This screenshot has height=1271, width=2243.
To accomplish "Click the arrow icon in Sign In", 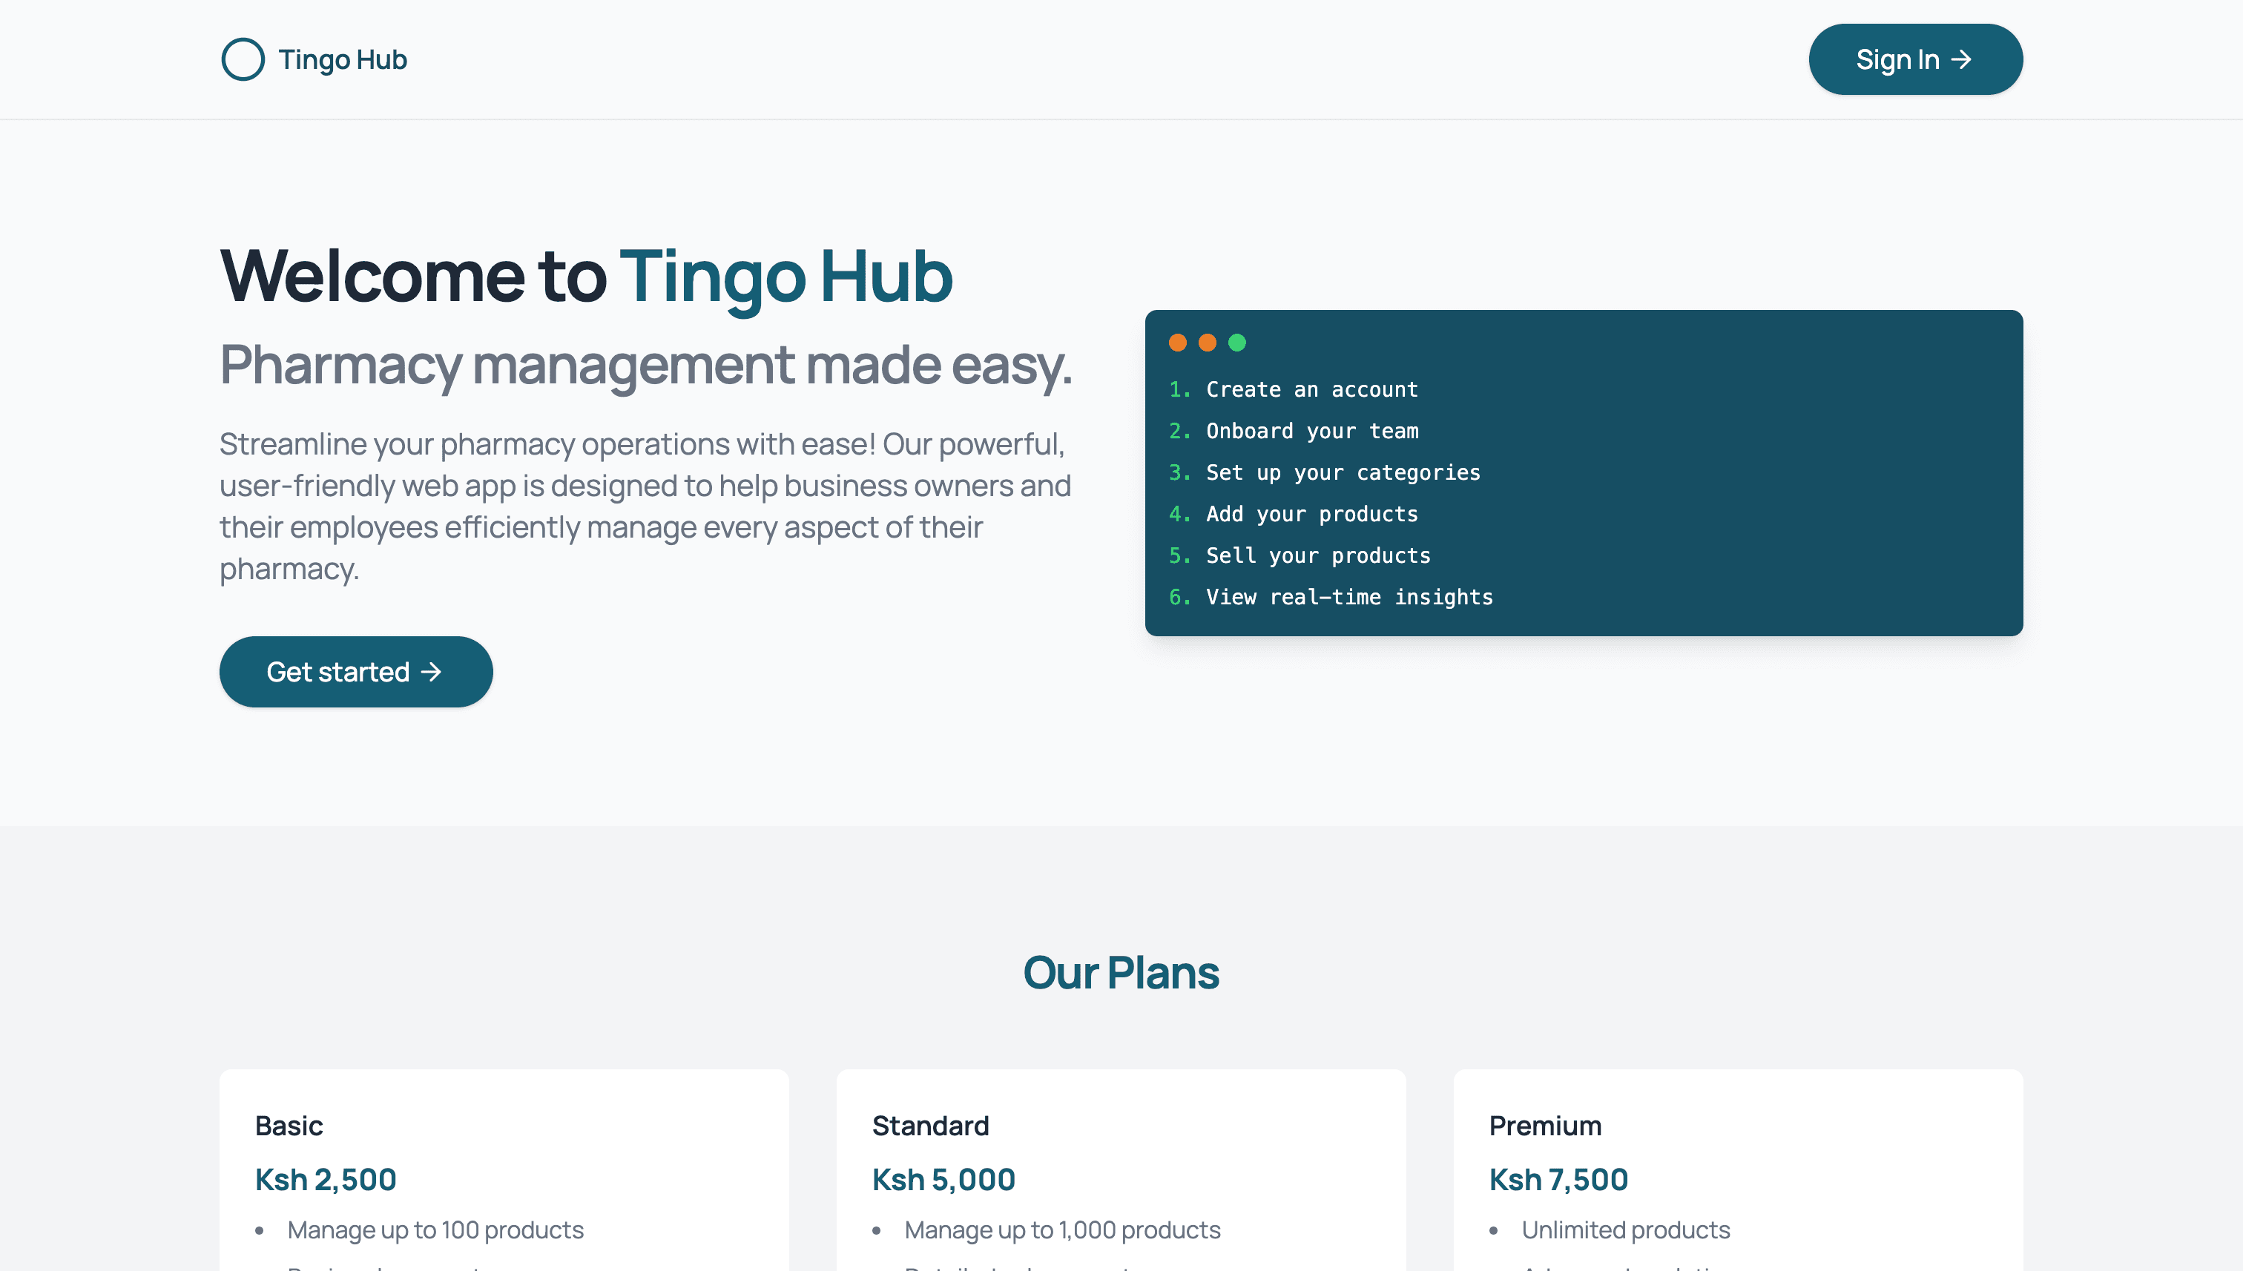I will tap(1961, 59).
